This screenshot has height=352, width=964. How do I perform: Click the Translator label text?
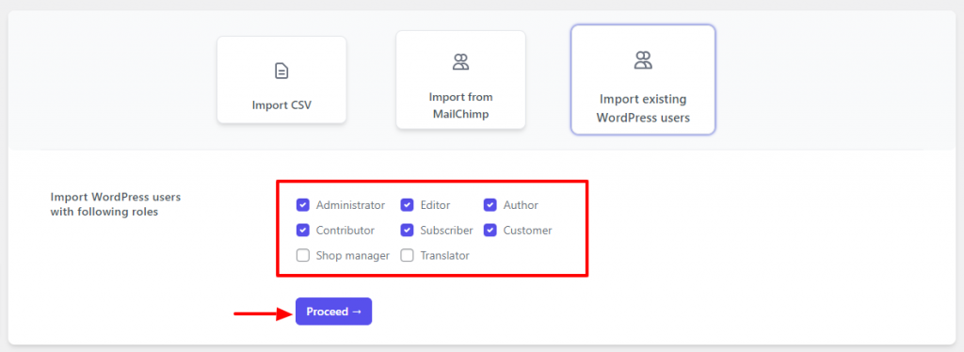point(445,256)
